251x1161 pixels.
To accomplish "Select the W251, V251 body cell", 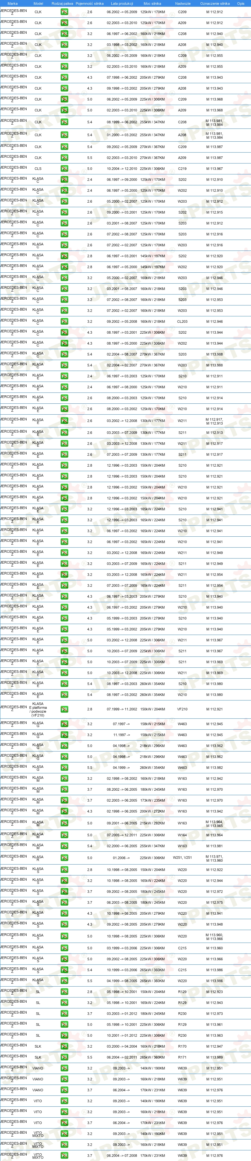I will (x=182, y=858).
